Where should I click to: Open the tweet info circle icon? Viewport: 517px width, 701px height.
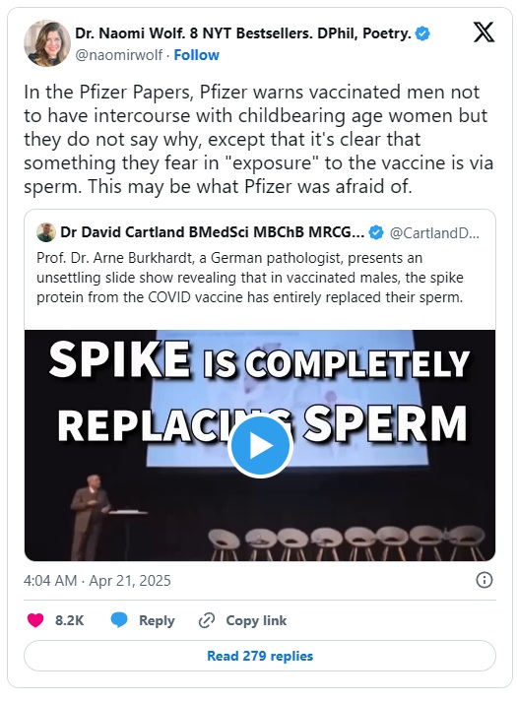pyautogui.click(x=485, y=580)
